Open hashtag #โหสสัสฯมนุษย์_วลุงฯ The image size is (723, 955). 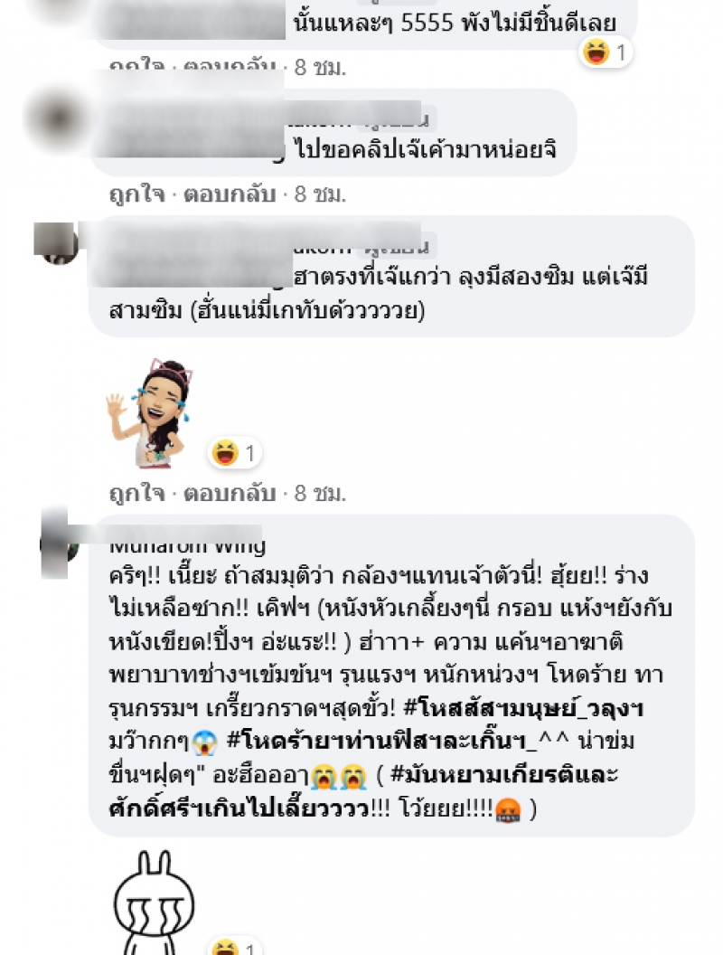coord(524,708)
